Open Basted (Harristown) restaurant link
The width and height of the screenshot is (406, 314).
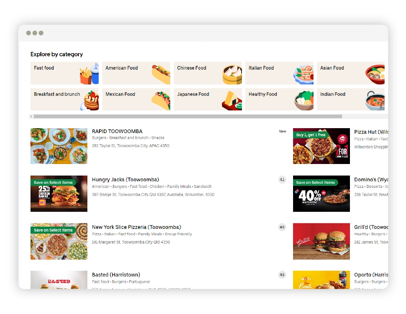pos(116,275)
